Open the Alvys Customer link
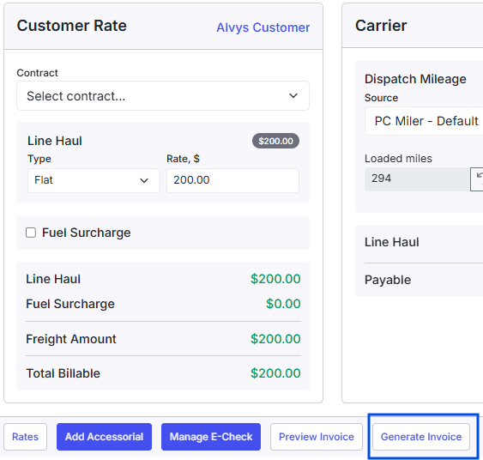The width and height of the screenshot is (483, 460). pos(263,27)
